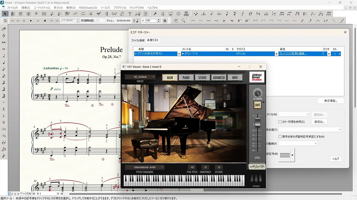Open the International A440 pitch standard dropdown
357x200 pixels.
click(x=145, y=167)
